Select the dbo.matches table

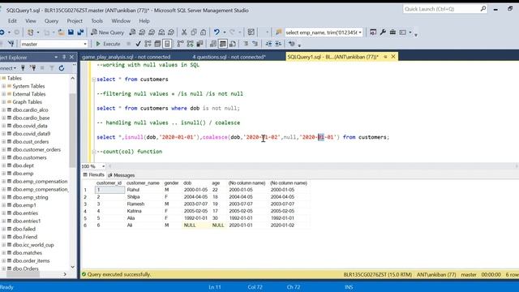click(x=27, y=253)
